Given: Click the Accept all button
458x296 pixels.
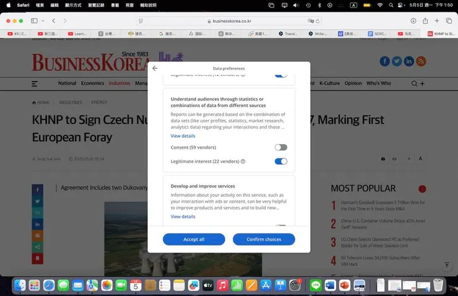Looking at the screenshot, I should coord(194,239).
